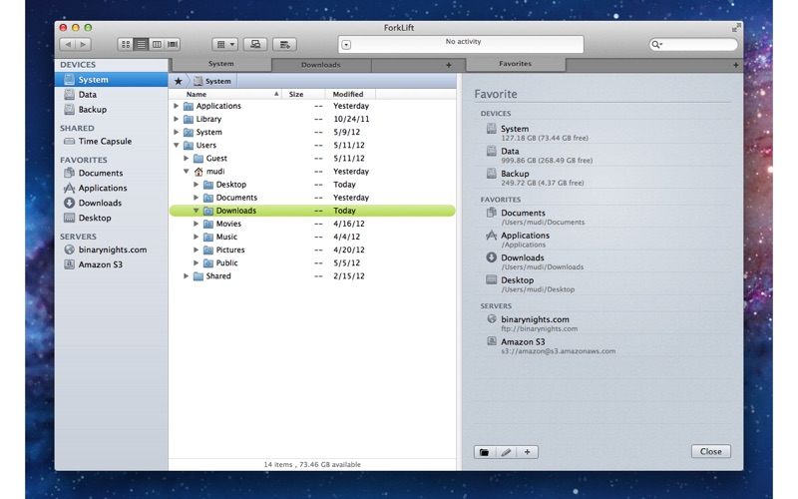Screen dimensions: 798x499
Task: Select the Favorites tab in right pane
Action: tap(515, 64)
